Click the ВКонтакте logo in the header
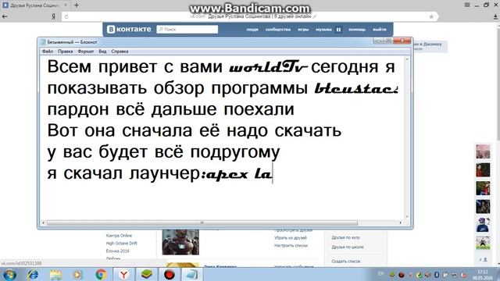The width and height of the screenshot is (500, 281). [x=129, y=30]
